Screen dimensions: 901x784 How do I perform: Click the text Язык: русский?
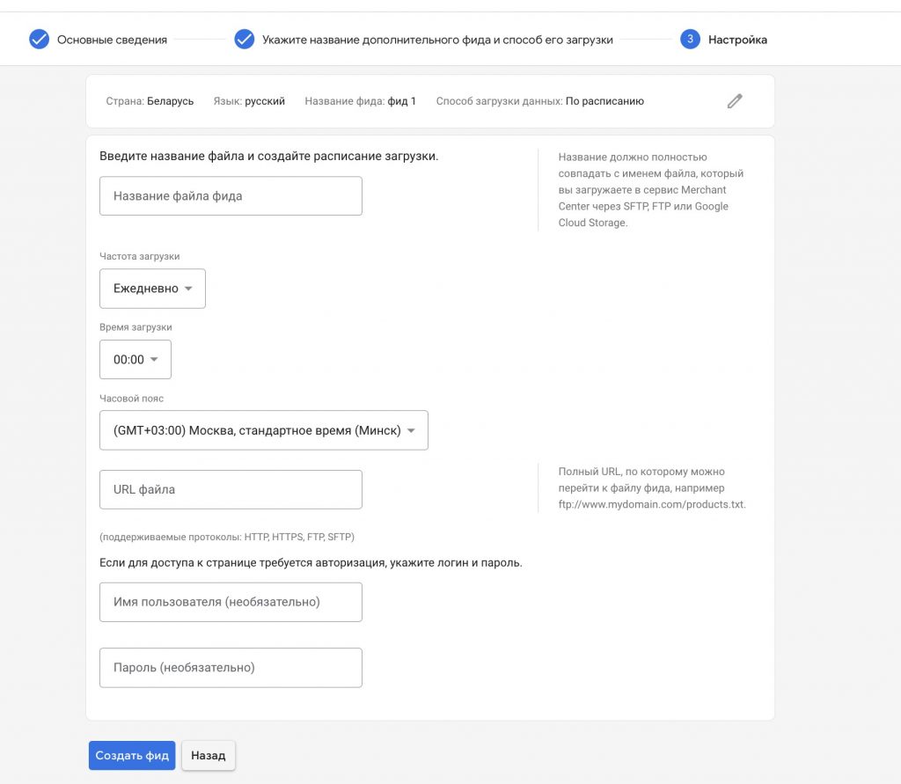pyautogui.click(x=249, y=101)
